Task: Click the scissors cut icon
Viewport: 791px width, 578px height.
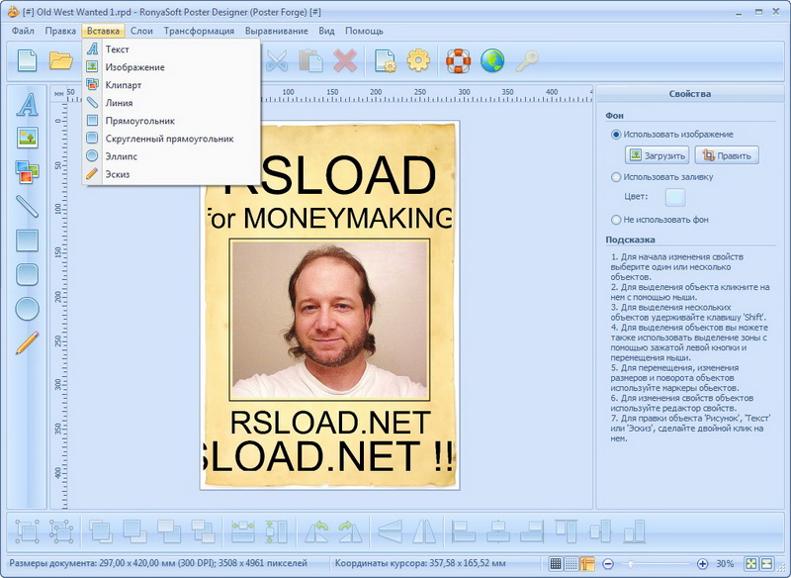Action: tap(277, 60)
